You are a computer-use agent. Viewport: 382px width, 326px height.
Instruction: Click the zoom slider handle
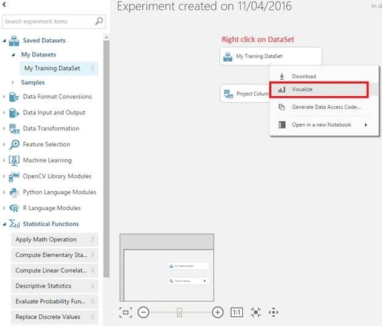[179, 313]
